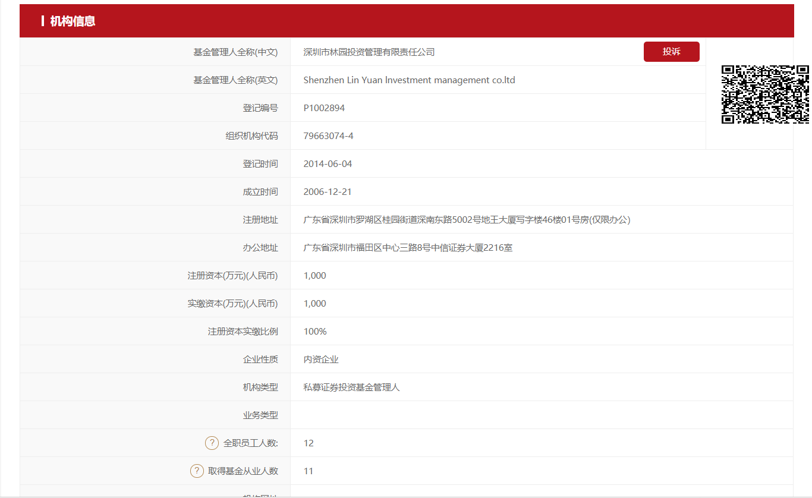This screenshot has height=498, width=812.
Task: Click the 实缴资本 value of 1,000
Action: click(x=314, y=304)
